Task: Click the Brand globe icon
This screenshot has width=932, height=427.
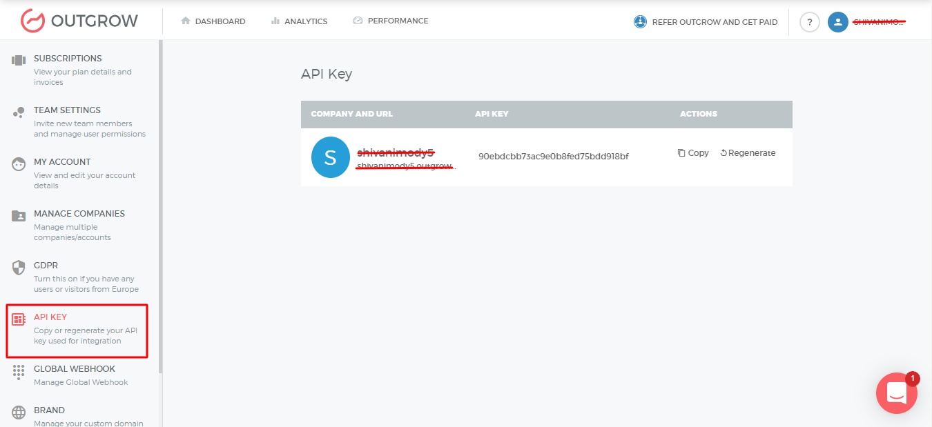Action: pos(19,413)
